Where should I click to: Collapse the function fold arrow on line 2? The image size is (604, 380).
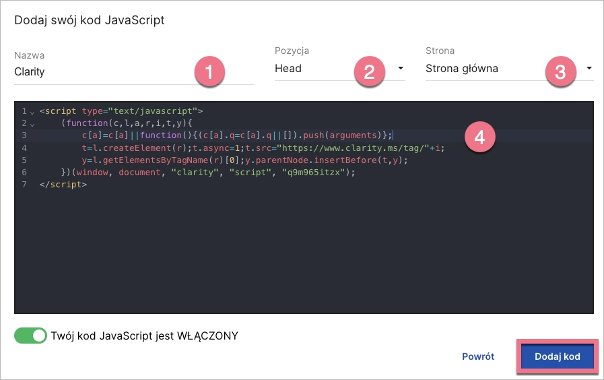(x=32, y=124)
